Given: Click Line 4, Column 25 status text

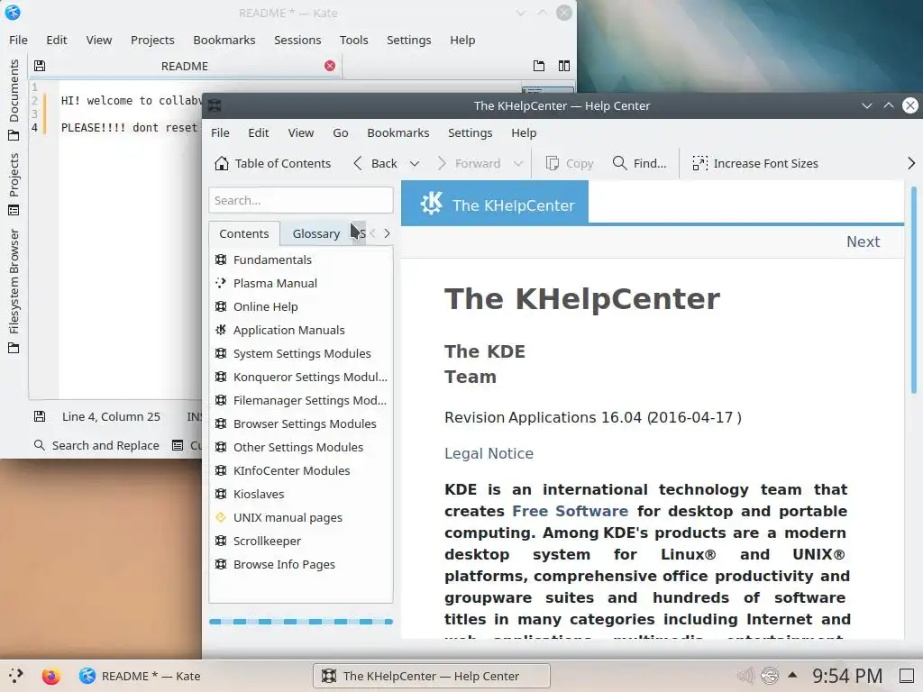Looking at the screenshot, I should click(111, 416).
